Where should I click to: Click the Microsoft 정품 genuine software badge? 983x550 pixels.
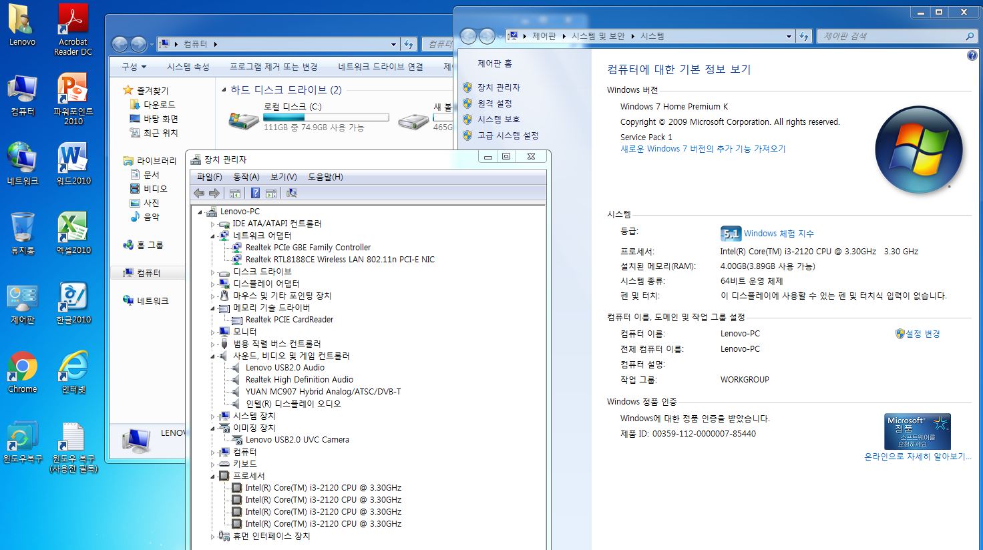918,431
